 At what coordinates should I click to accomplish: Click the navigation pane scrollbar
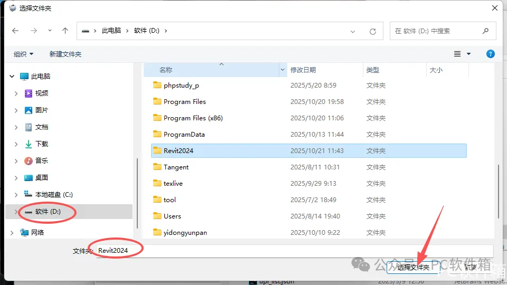[137, 193]
